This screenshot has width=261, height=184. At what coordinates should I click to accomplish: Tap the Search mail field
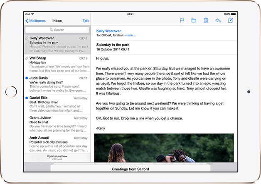click(x=57, y=30)
